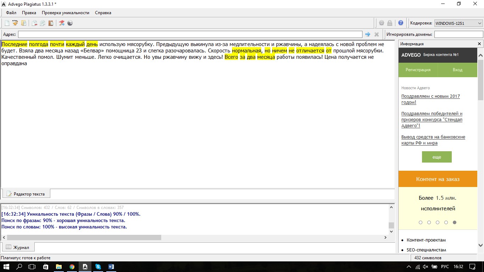Click the SEO-специалистам list item

coord(427,250)
